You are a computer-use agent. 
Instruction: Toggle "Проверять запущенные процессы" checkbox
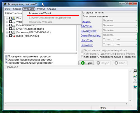6,56
